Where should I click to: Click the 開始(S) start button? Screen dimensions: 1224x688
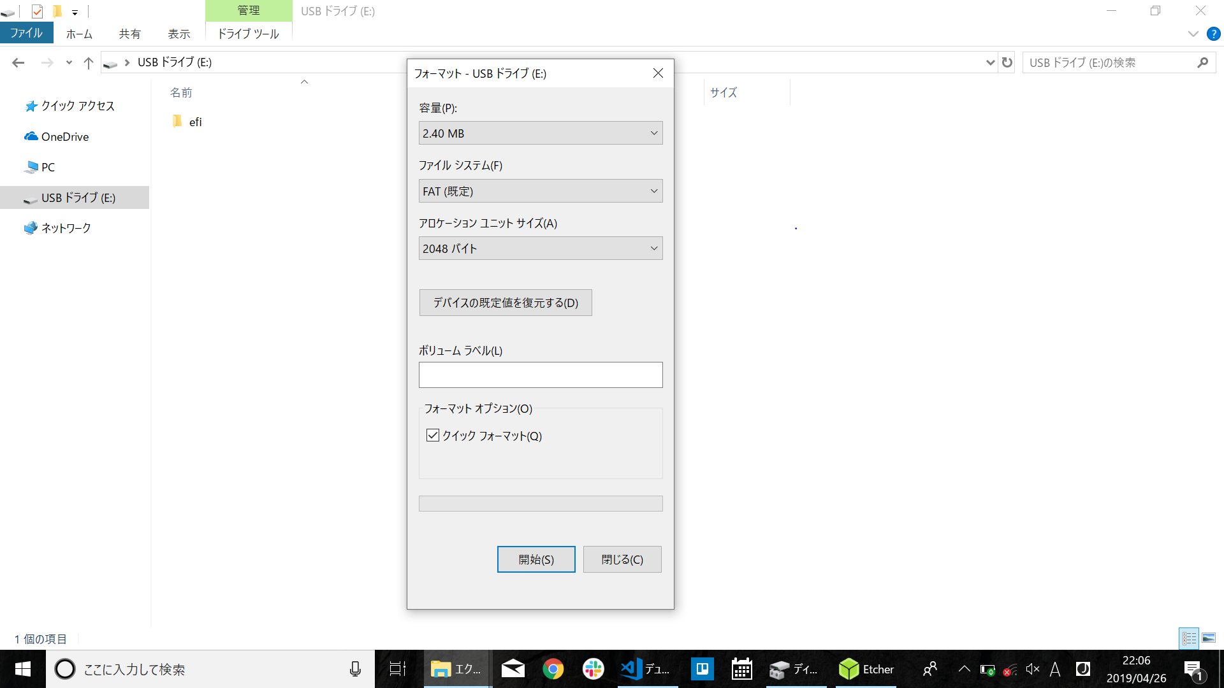(x=535, y=559)
